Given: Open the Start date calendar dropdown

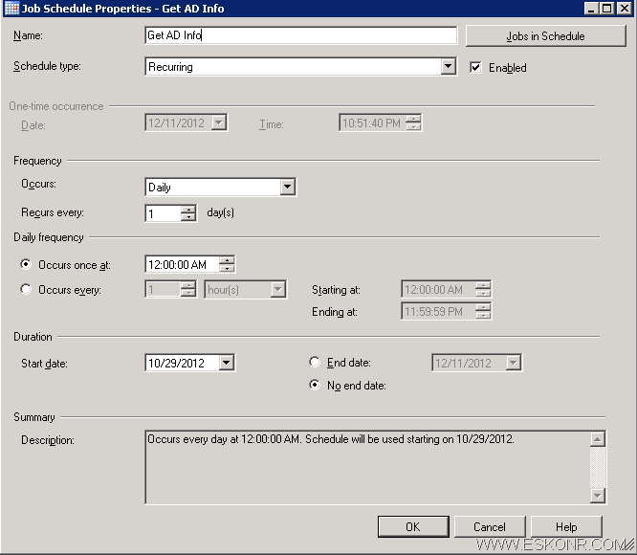Looking at the screenshot, I should coord(227,363).
